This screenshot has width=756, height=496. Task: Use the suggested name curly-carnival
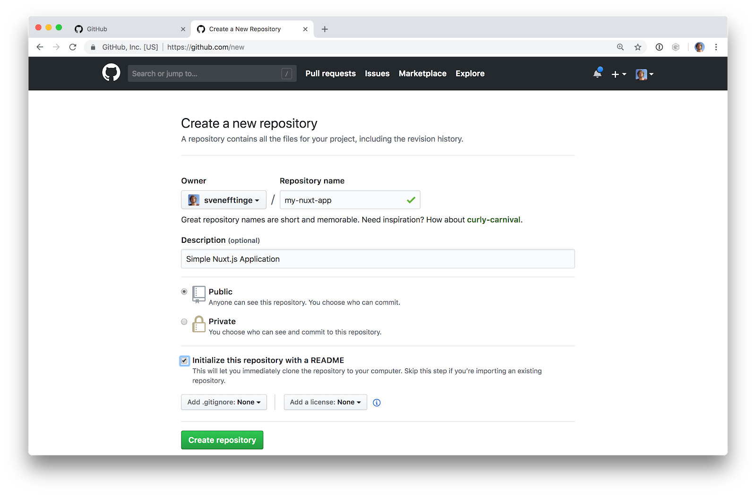(x=494, y=220)
